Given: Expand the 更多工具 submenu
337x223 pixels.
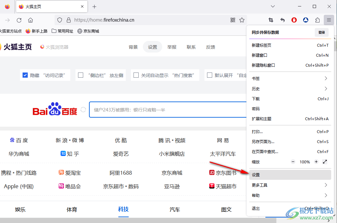Looking at the screenshot, I should coord(290,185).
